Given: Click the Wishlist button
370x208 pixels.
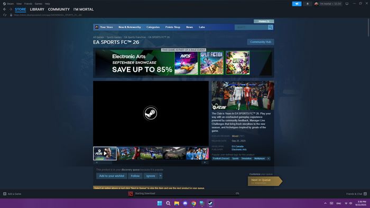Looking at the screenshot, I should (264, 21).
